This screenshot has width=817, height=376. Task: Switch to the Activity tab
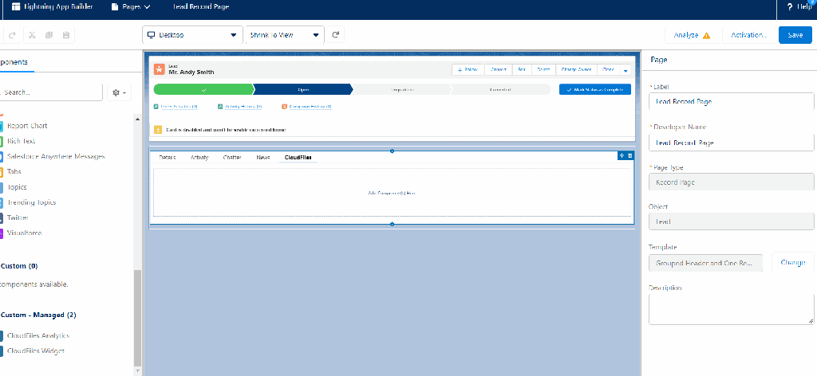click(199, 157)
